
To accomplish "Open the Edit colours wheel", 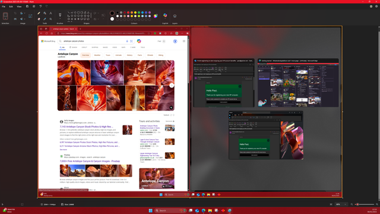I will pyautogui.click(x=156, y=16).
